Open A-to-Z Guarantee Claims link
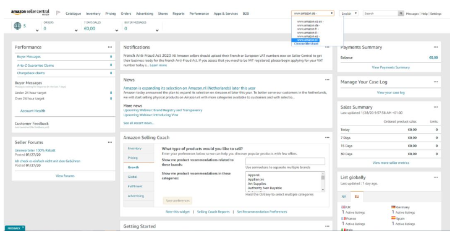Viewport: 455px width, 238px height. 35,66
